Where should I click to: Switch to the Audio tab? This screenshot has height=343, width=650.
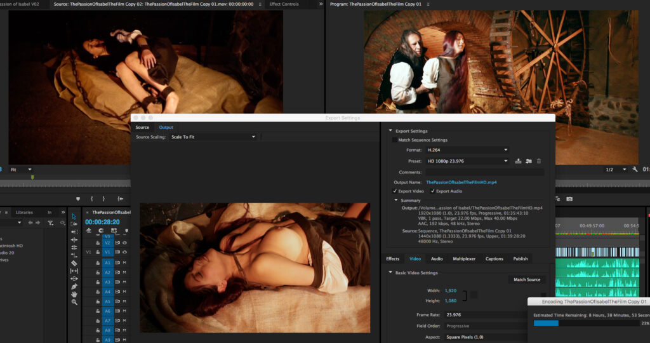[437, 259]
